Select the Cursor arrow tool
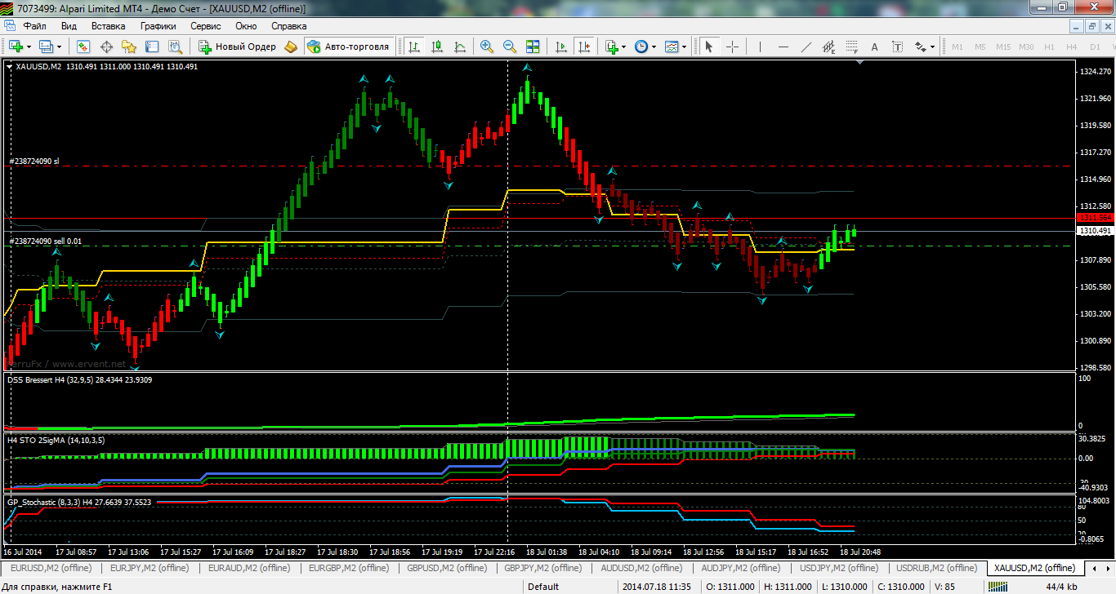This screenshot has width=1116, height=594. [708, 47]
